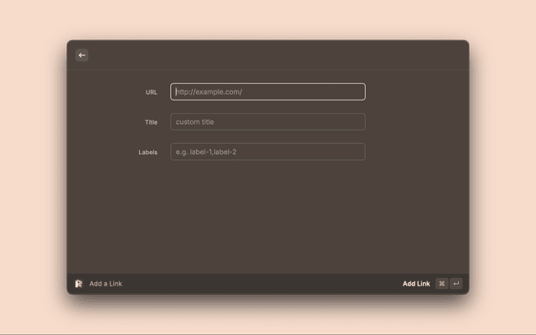Click empty area below the Labels field
Image resolution: width=536 pixels, height=335 pixels.
[x=268, y=218]
